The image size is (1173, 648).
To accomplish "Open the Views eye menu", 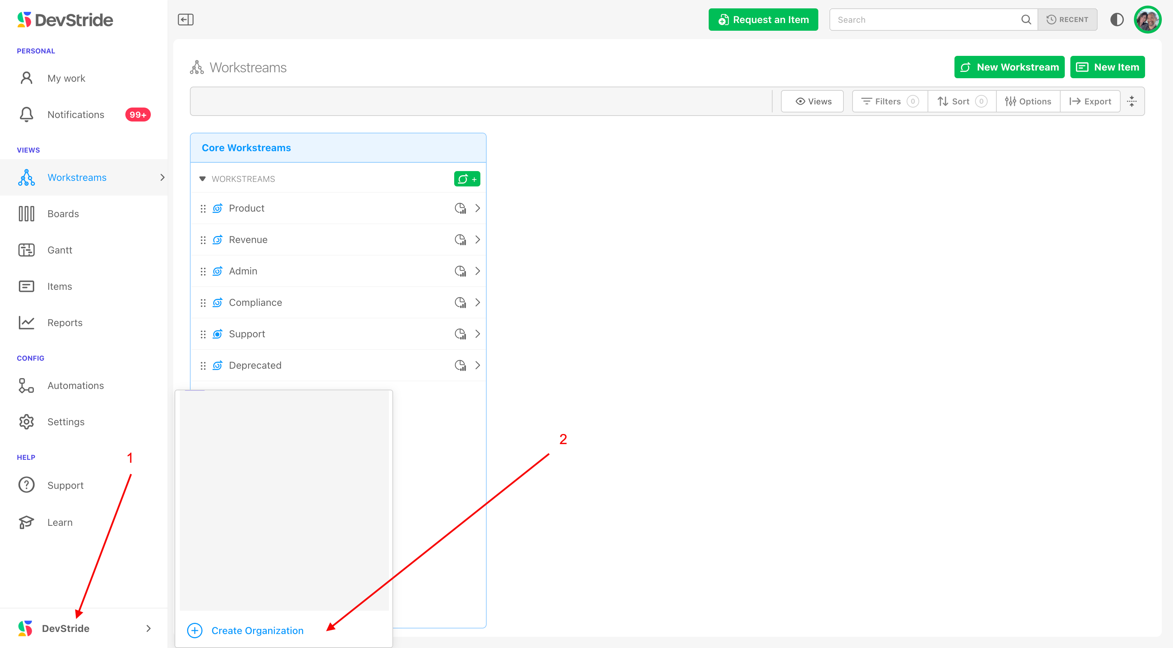I will tap(812, 101).
